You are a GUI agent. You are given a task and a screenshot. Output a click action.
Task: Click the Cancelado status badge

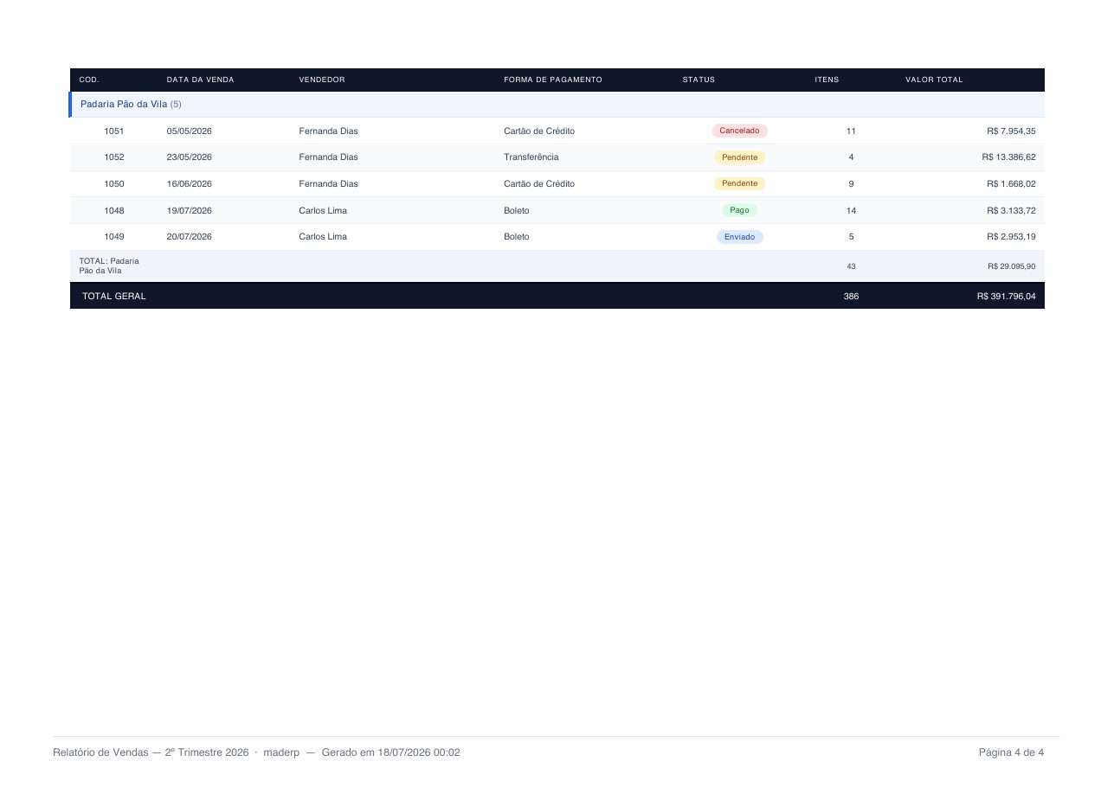click(739, 131)
